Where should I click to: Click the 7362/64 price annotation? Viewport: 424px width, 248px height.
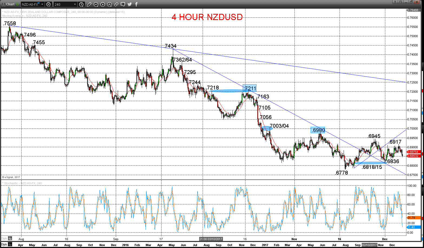[x=182, y=60]
